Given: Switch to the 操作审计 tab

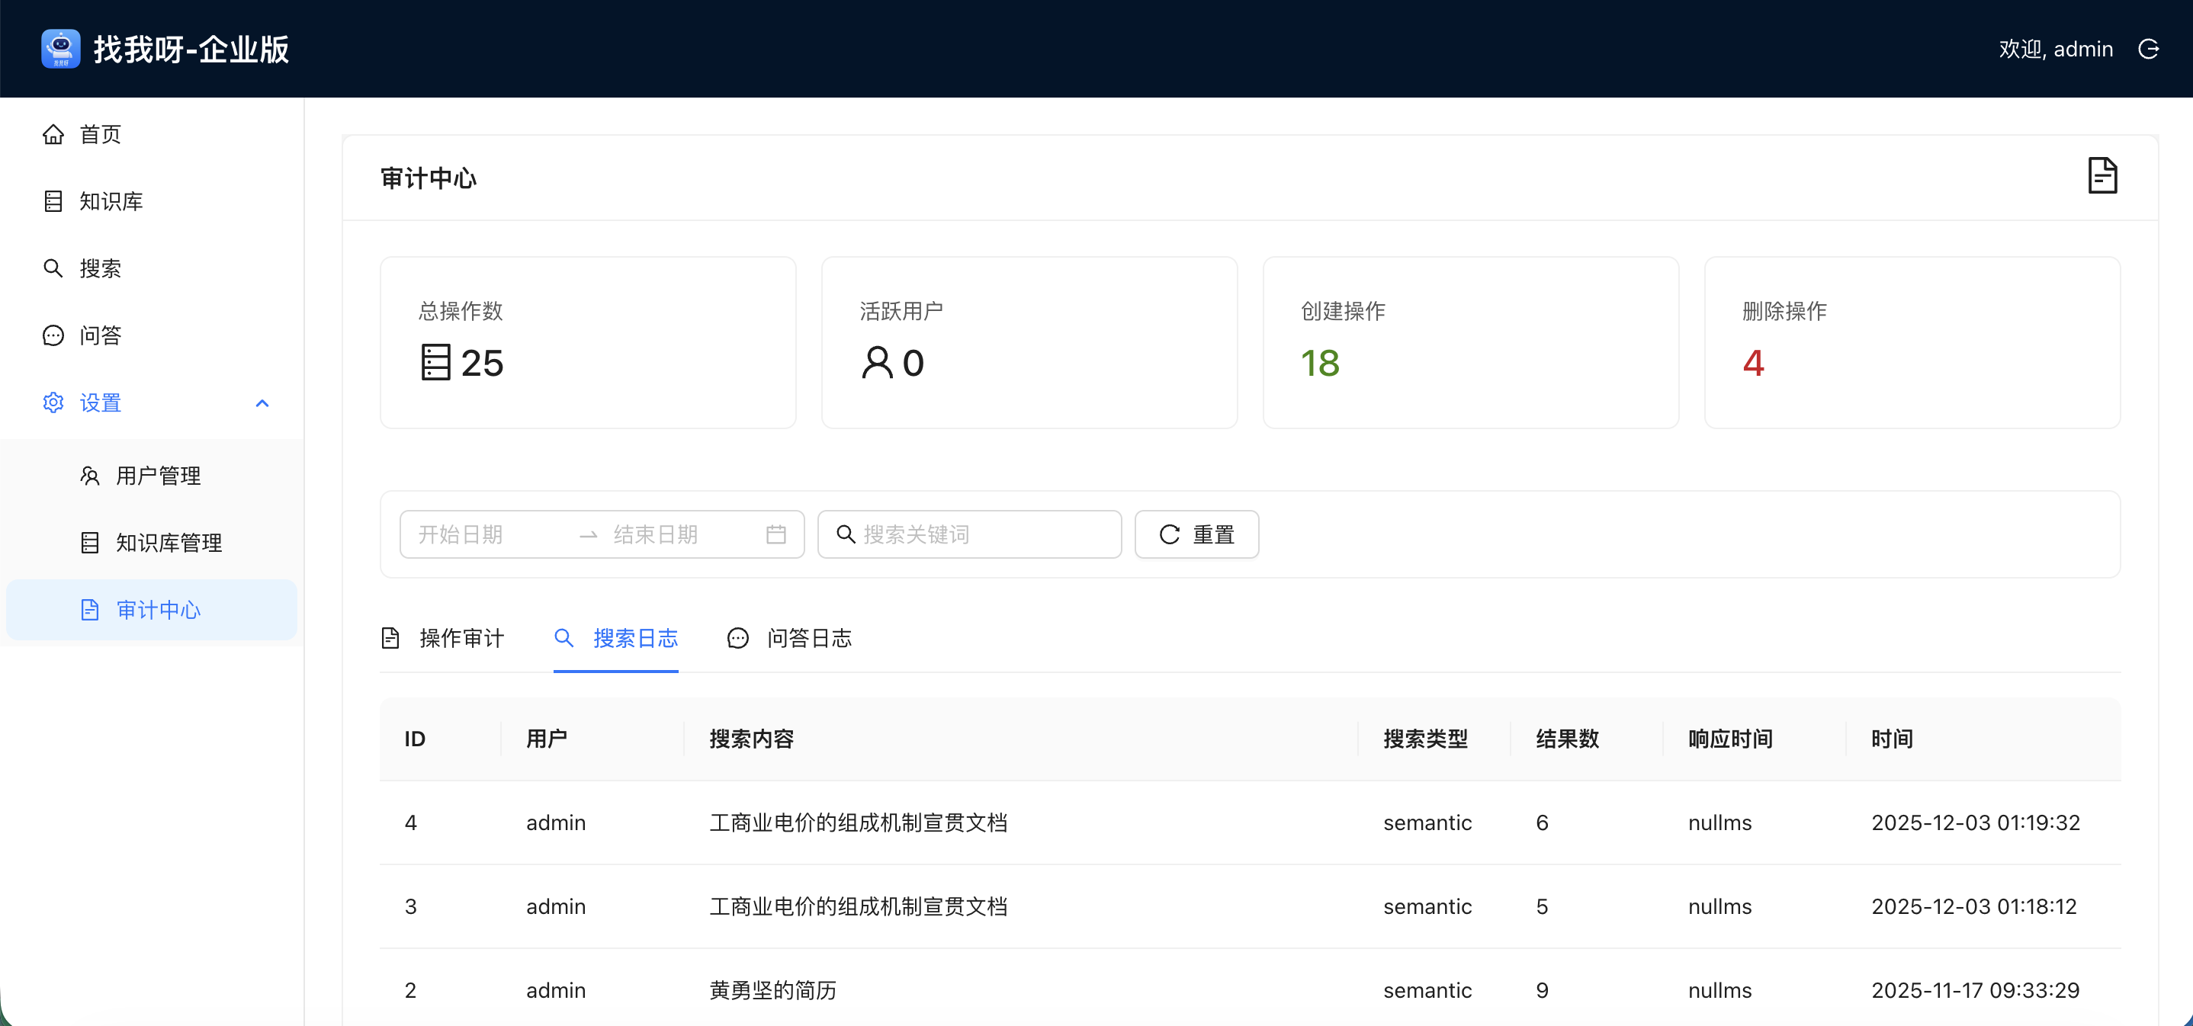Looking at the screenshot, I should coord(444,638).
